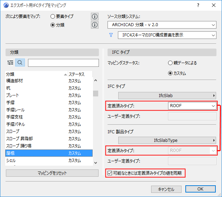Select 構造部材 row
Screen dimensions: 222x197
49,81
